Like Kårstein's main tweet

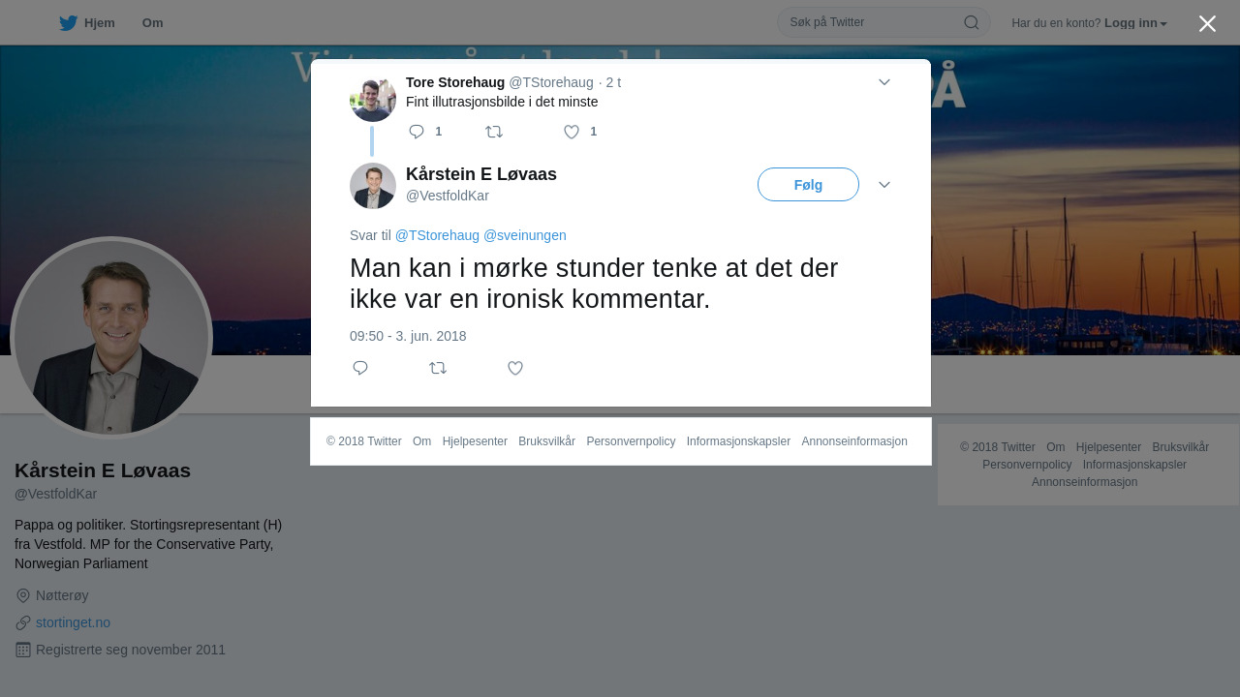tap(515, 368)
